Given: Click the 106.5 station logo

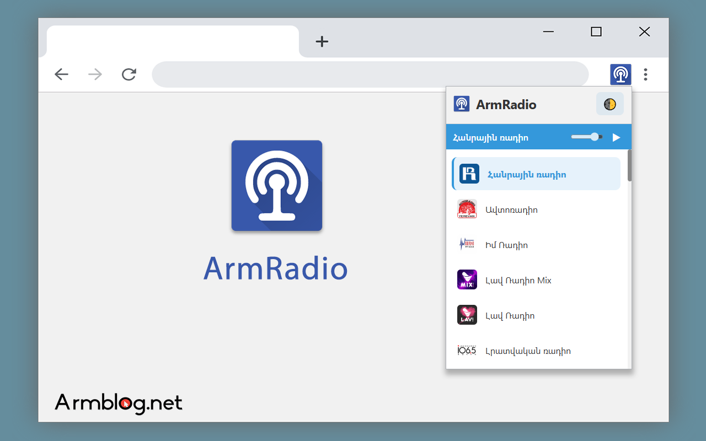Looking at the screenshot, I should click(x=467, y=351).
